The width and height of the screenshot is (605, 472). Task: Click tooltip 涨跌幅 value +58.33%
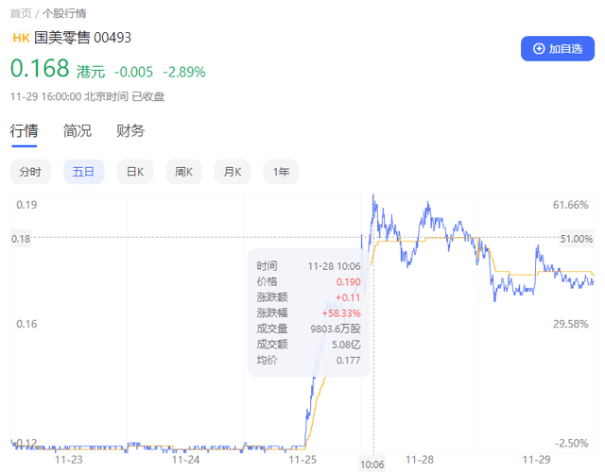[341, 313]
